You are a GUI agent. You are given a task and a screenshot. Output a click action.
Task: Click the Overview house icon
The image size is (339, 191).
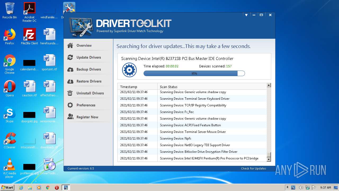(x=70, y=45)
